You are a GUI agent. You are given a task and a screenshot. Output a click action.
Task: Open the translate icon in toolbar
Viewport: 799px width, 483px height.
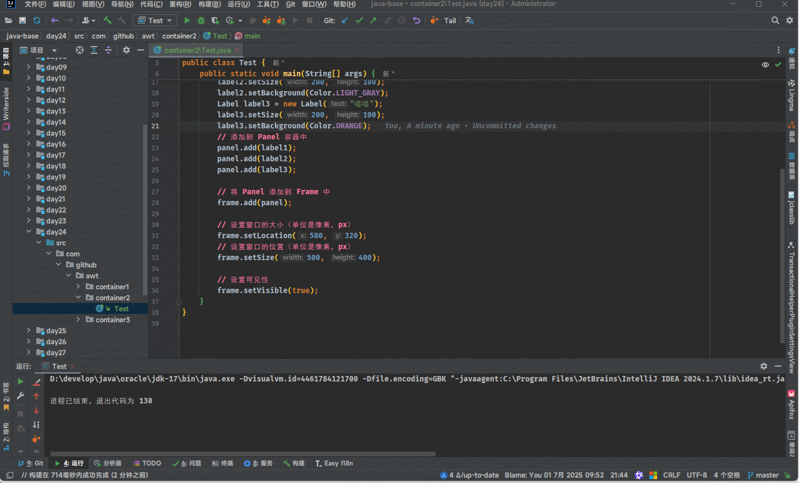[469, 20]
